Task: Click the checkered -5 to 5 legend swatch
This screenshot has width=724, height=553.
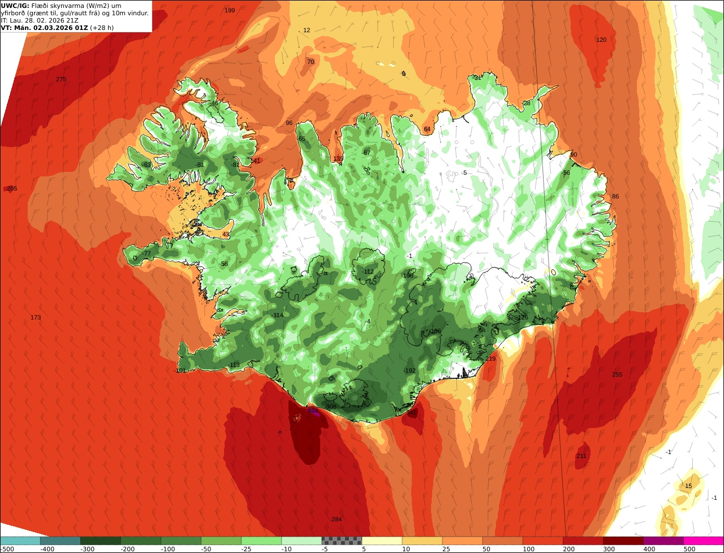Action: click(342, 540)
